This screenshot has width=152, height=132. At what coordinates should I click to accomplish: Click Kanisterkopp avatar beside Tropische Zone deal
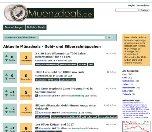(x=37, y=96)
